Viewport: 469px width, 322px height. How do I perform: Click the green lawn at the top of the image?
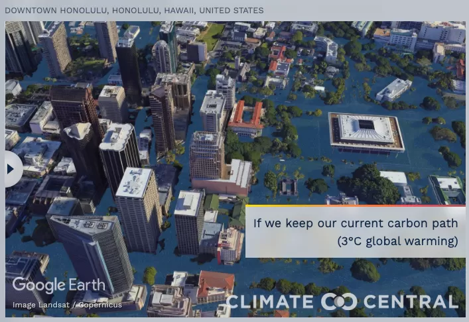(211, 35)
